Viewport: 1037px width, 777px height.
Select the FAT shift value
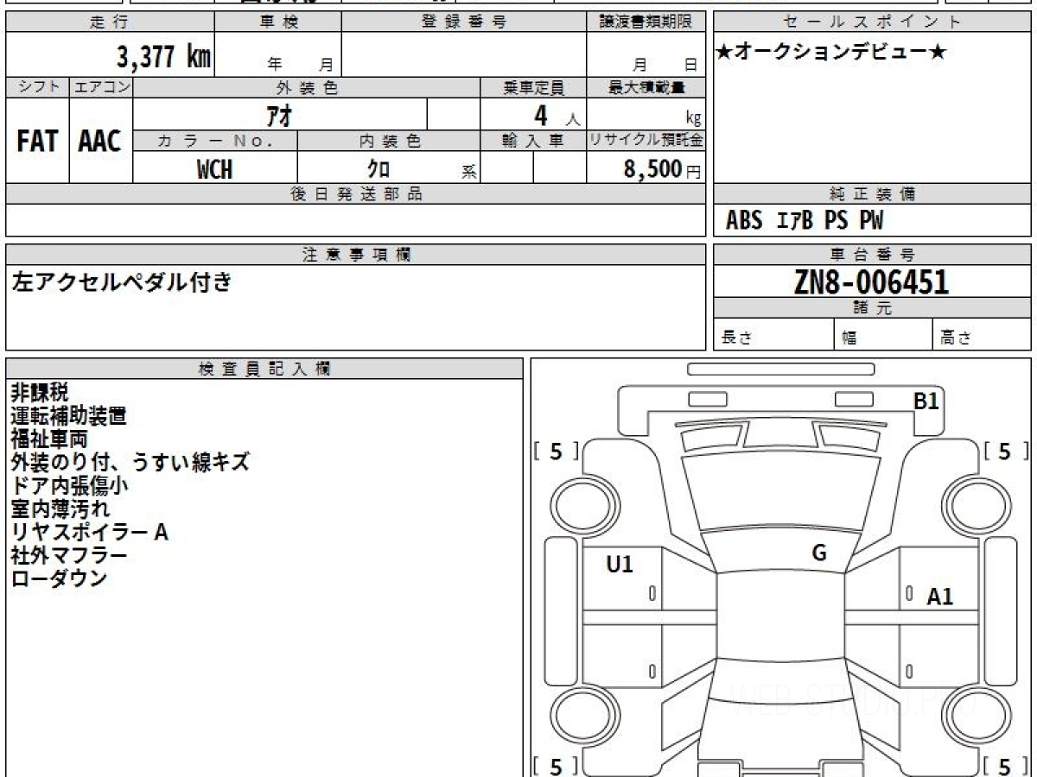pos(37,142)
